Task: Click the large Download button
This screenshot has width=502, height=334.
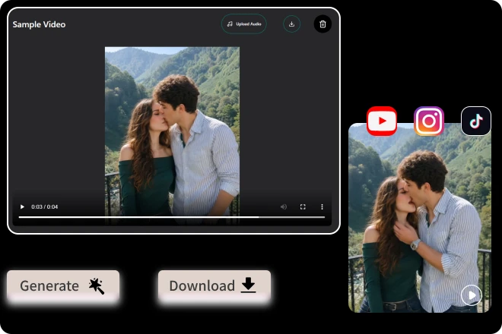Action: tap(214, 285)
